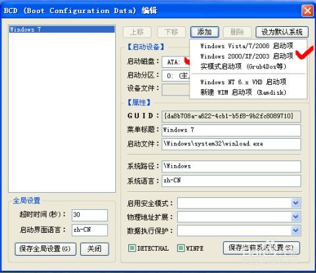316x273 pixels.
Task: Select Windows NT 6.x VHD 启动项
Action: tap(244, 82)
